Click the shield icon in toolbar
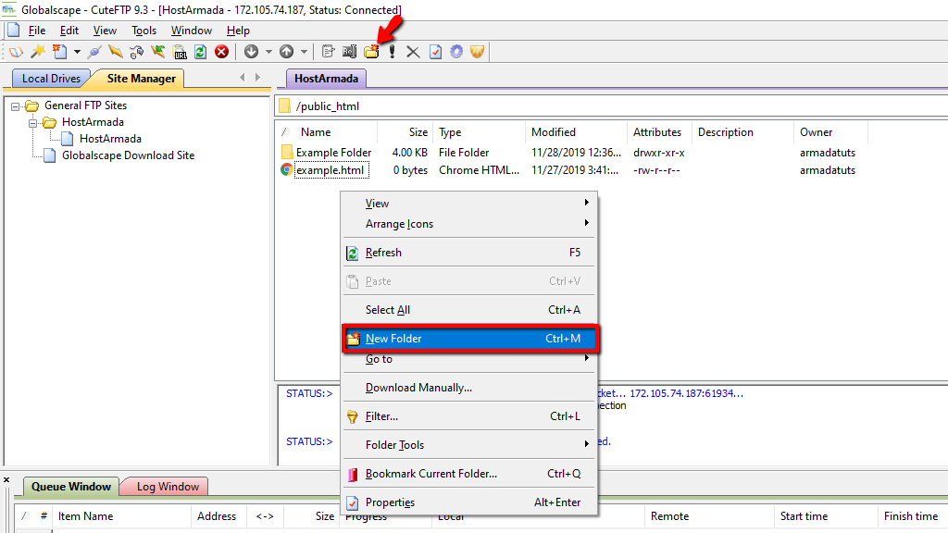 [x=478, y=52]
